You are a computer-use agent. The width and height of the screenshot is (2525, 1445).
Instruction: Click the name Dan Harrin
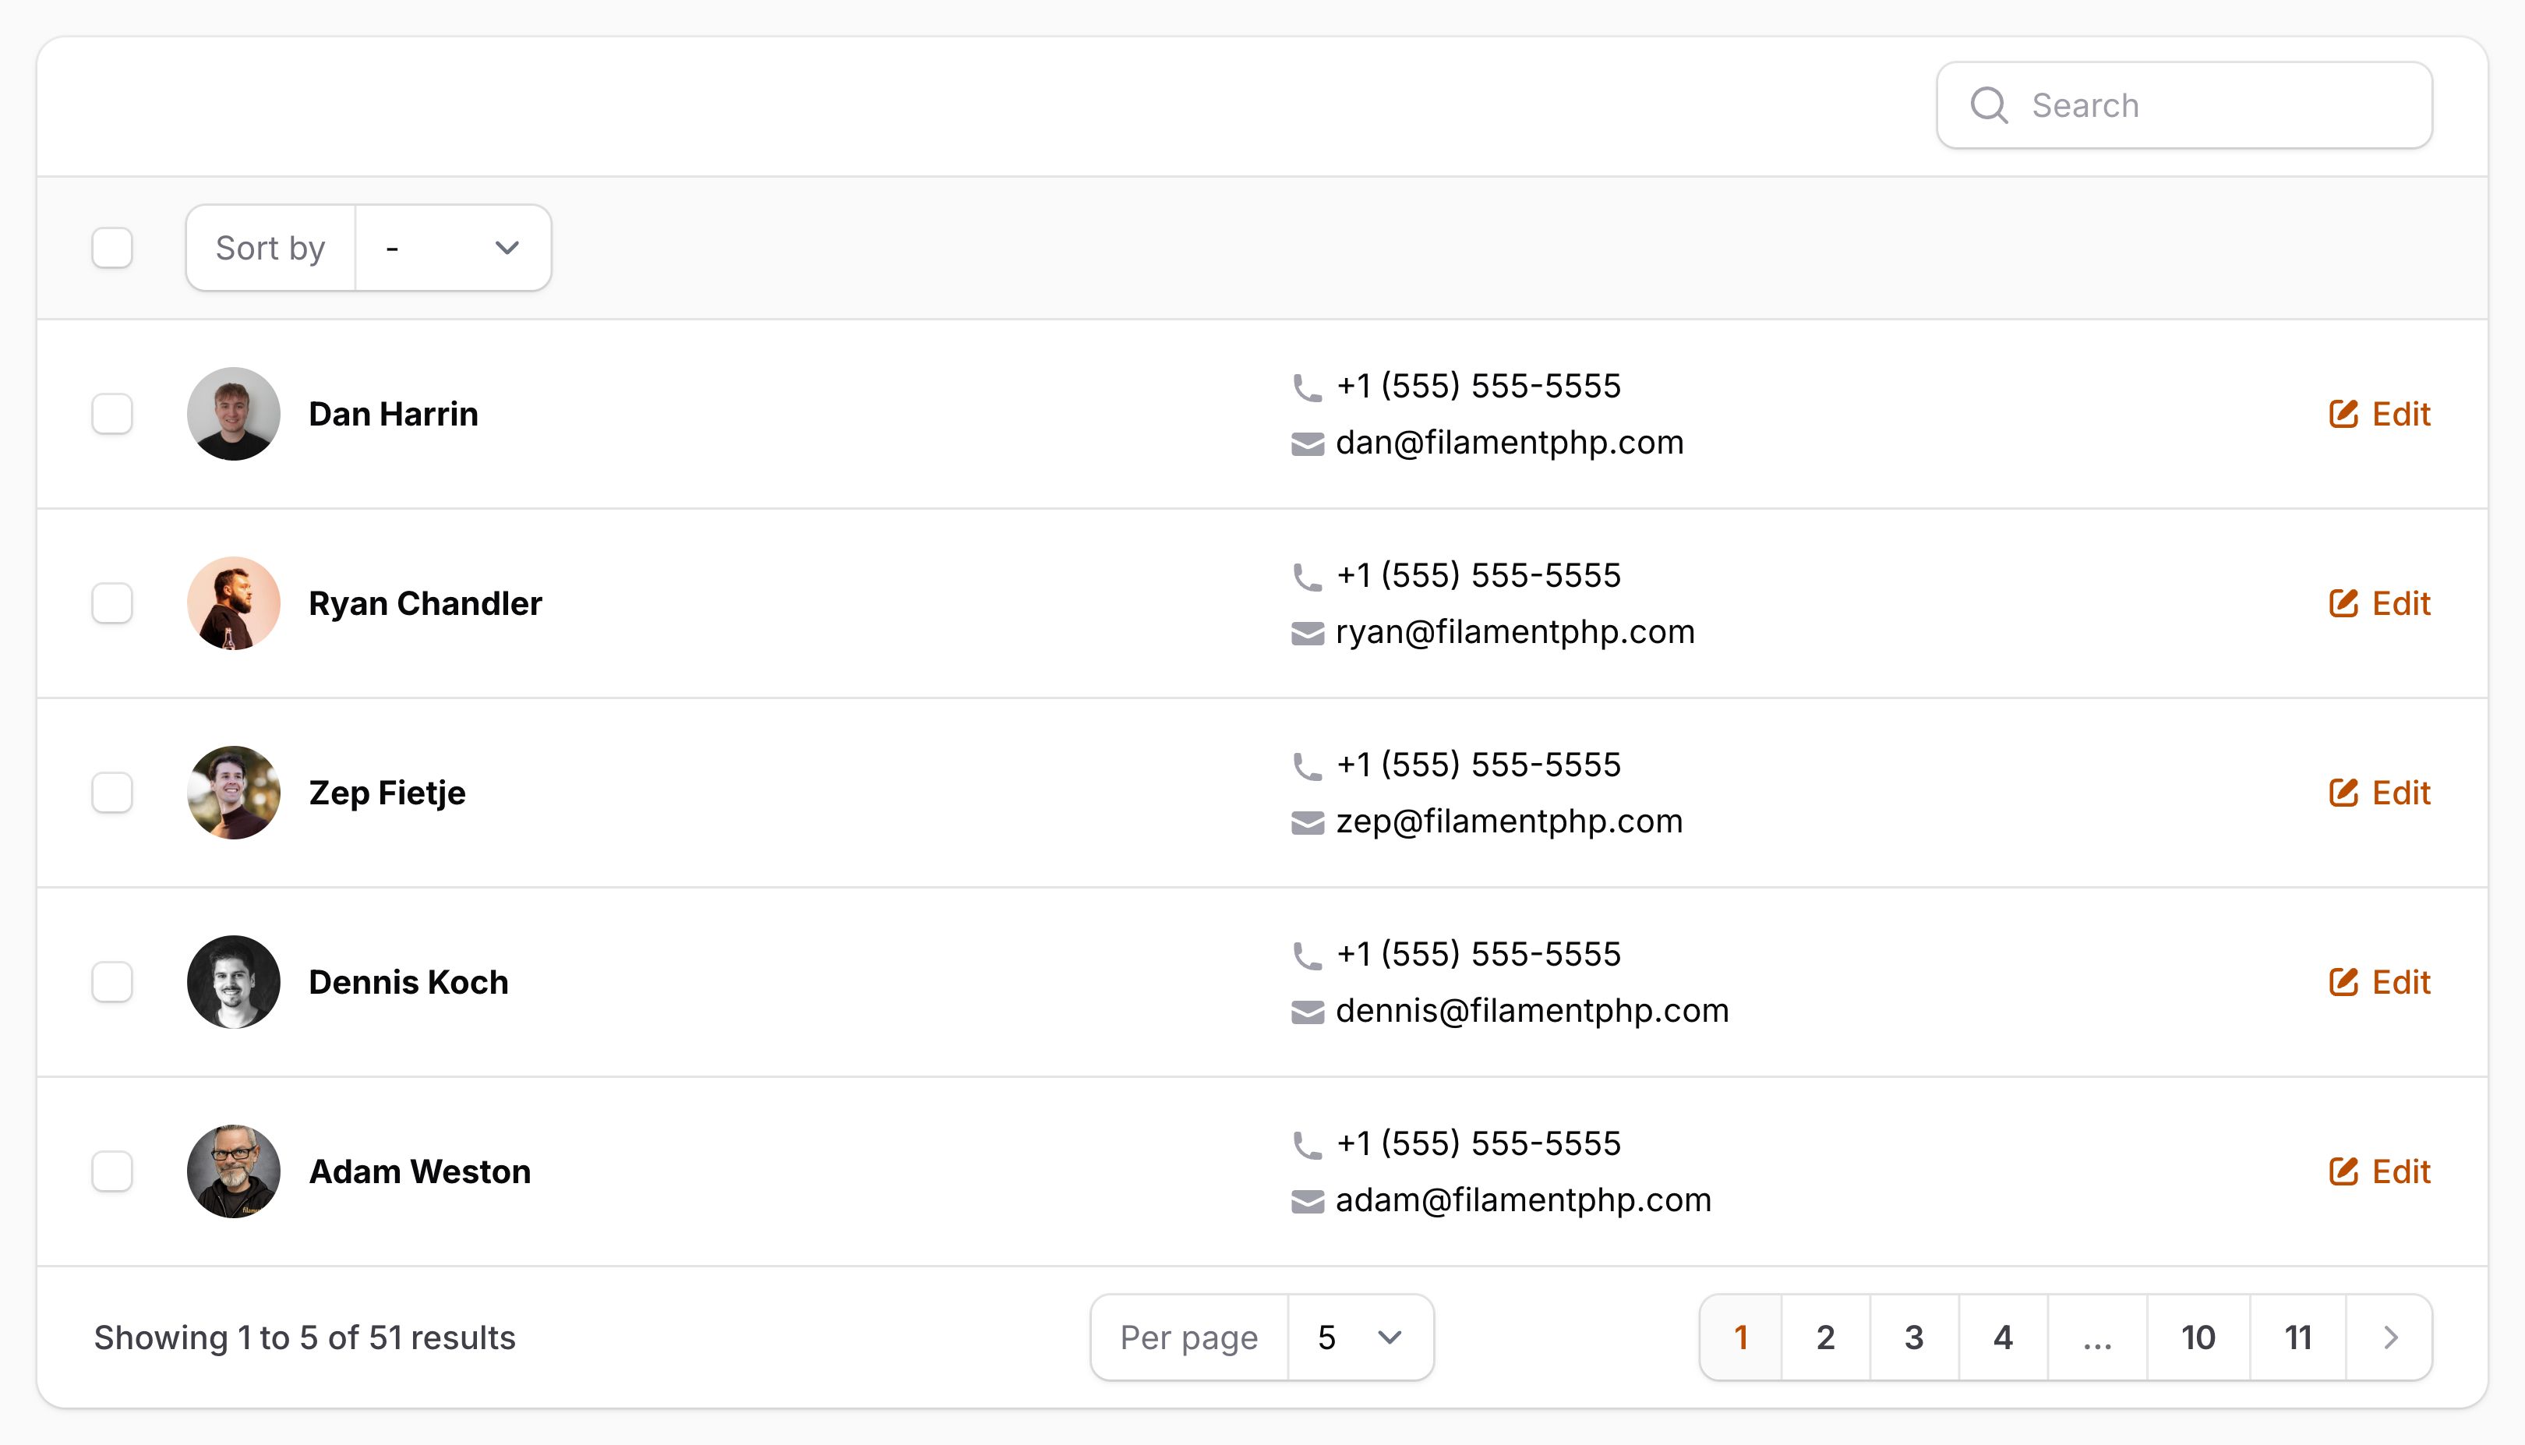tap(393, 414)
